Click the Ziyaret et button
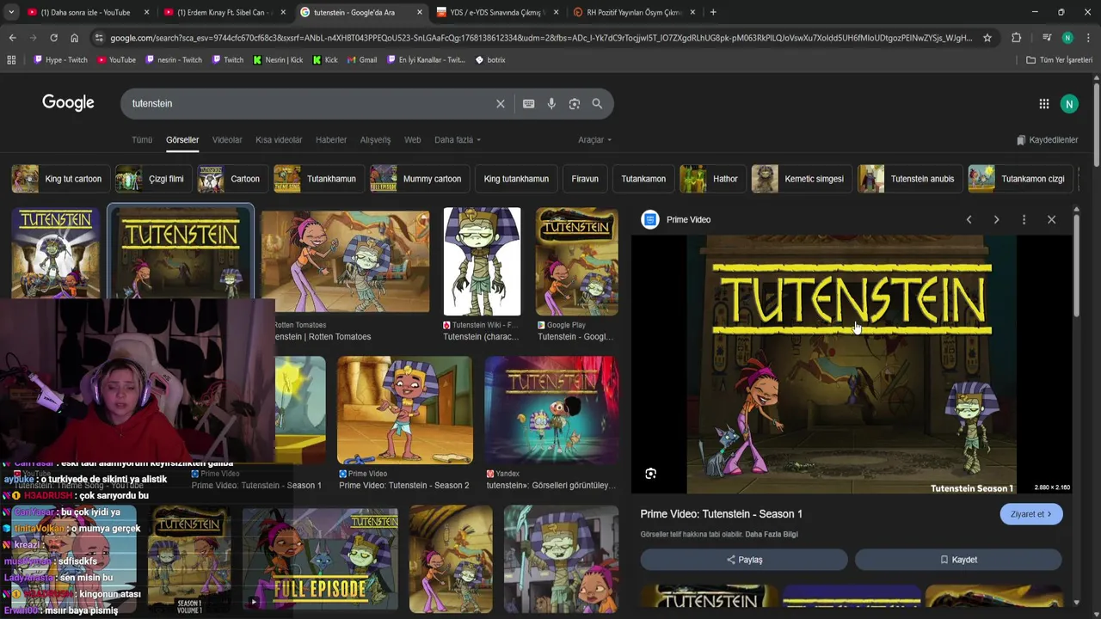 [x=1031, y=514]
